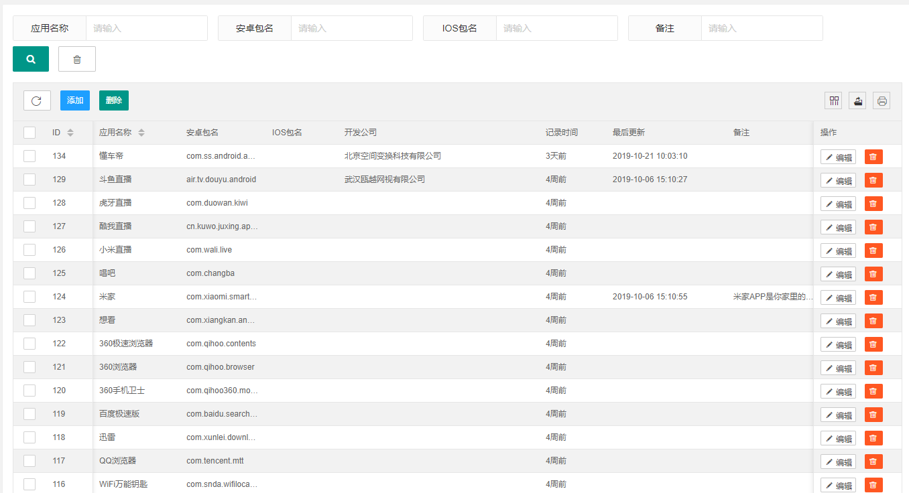Click the green 删除 button

[114, 100]
